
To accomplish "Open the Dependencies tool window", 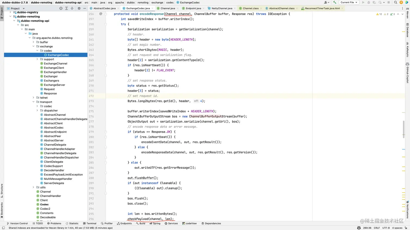I will pyautogui.click(x=211, y=223).
